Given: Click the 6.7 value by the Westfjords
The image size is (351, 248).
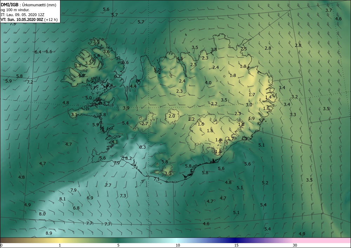Looking at the screenshot, I should point(117,76).
